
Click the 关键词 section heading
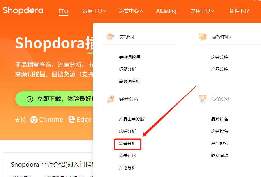tap(126, 37)
